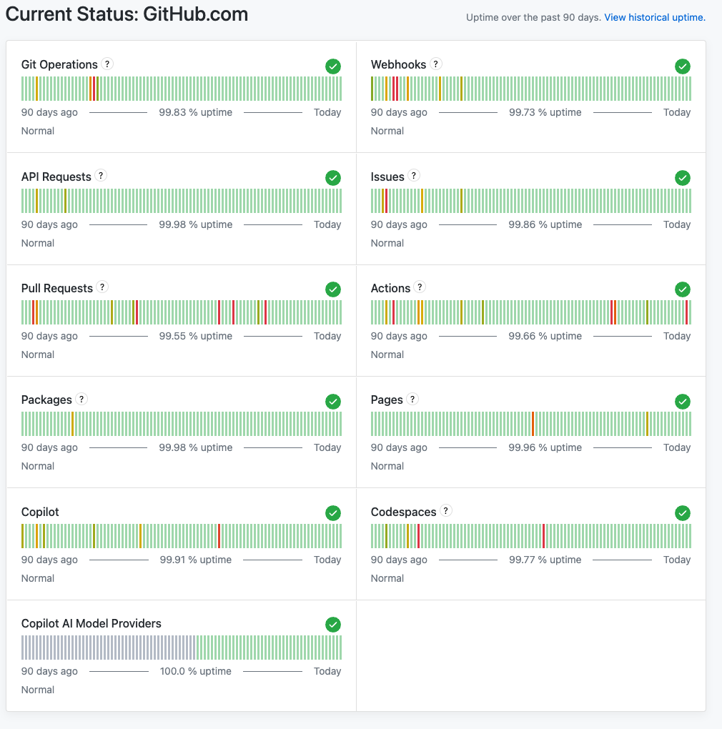Click the Actions uptime bar chart
Screen dimensions: 722x729
coord(531,312)
